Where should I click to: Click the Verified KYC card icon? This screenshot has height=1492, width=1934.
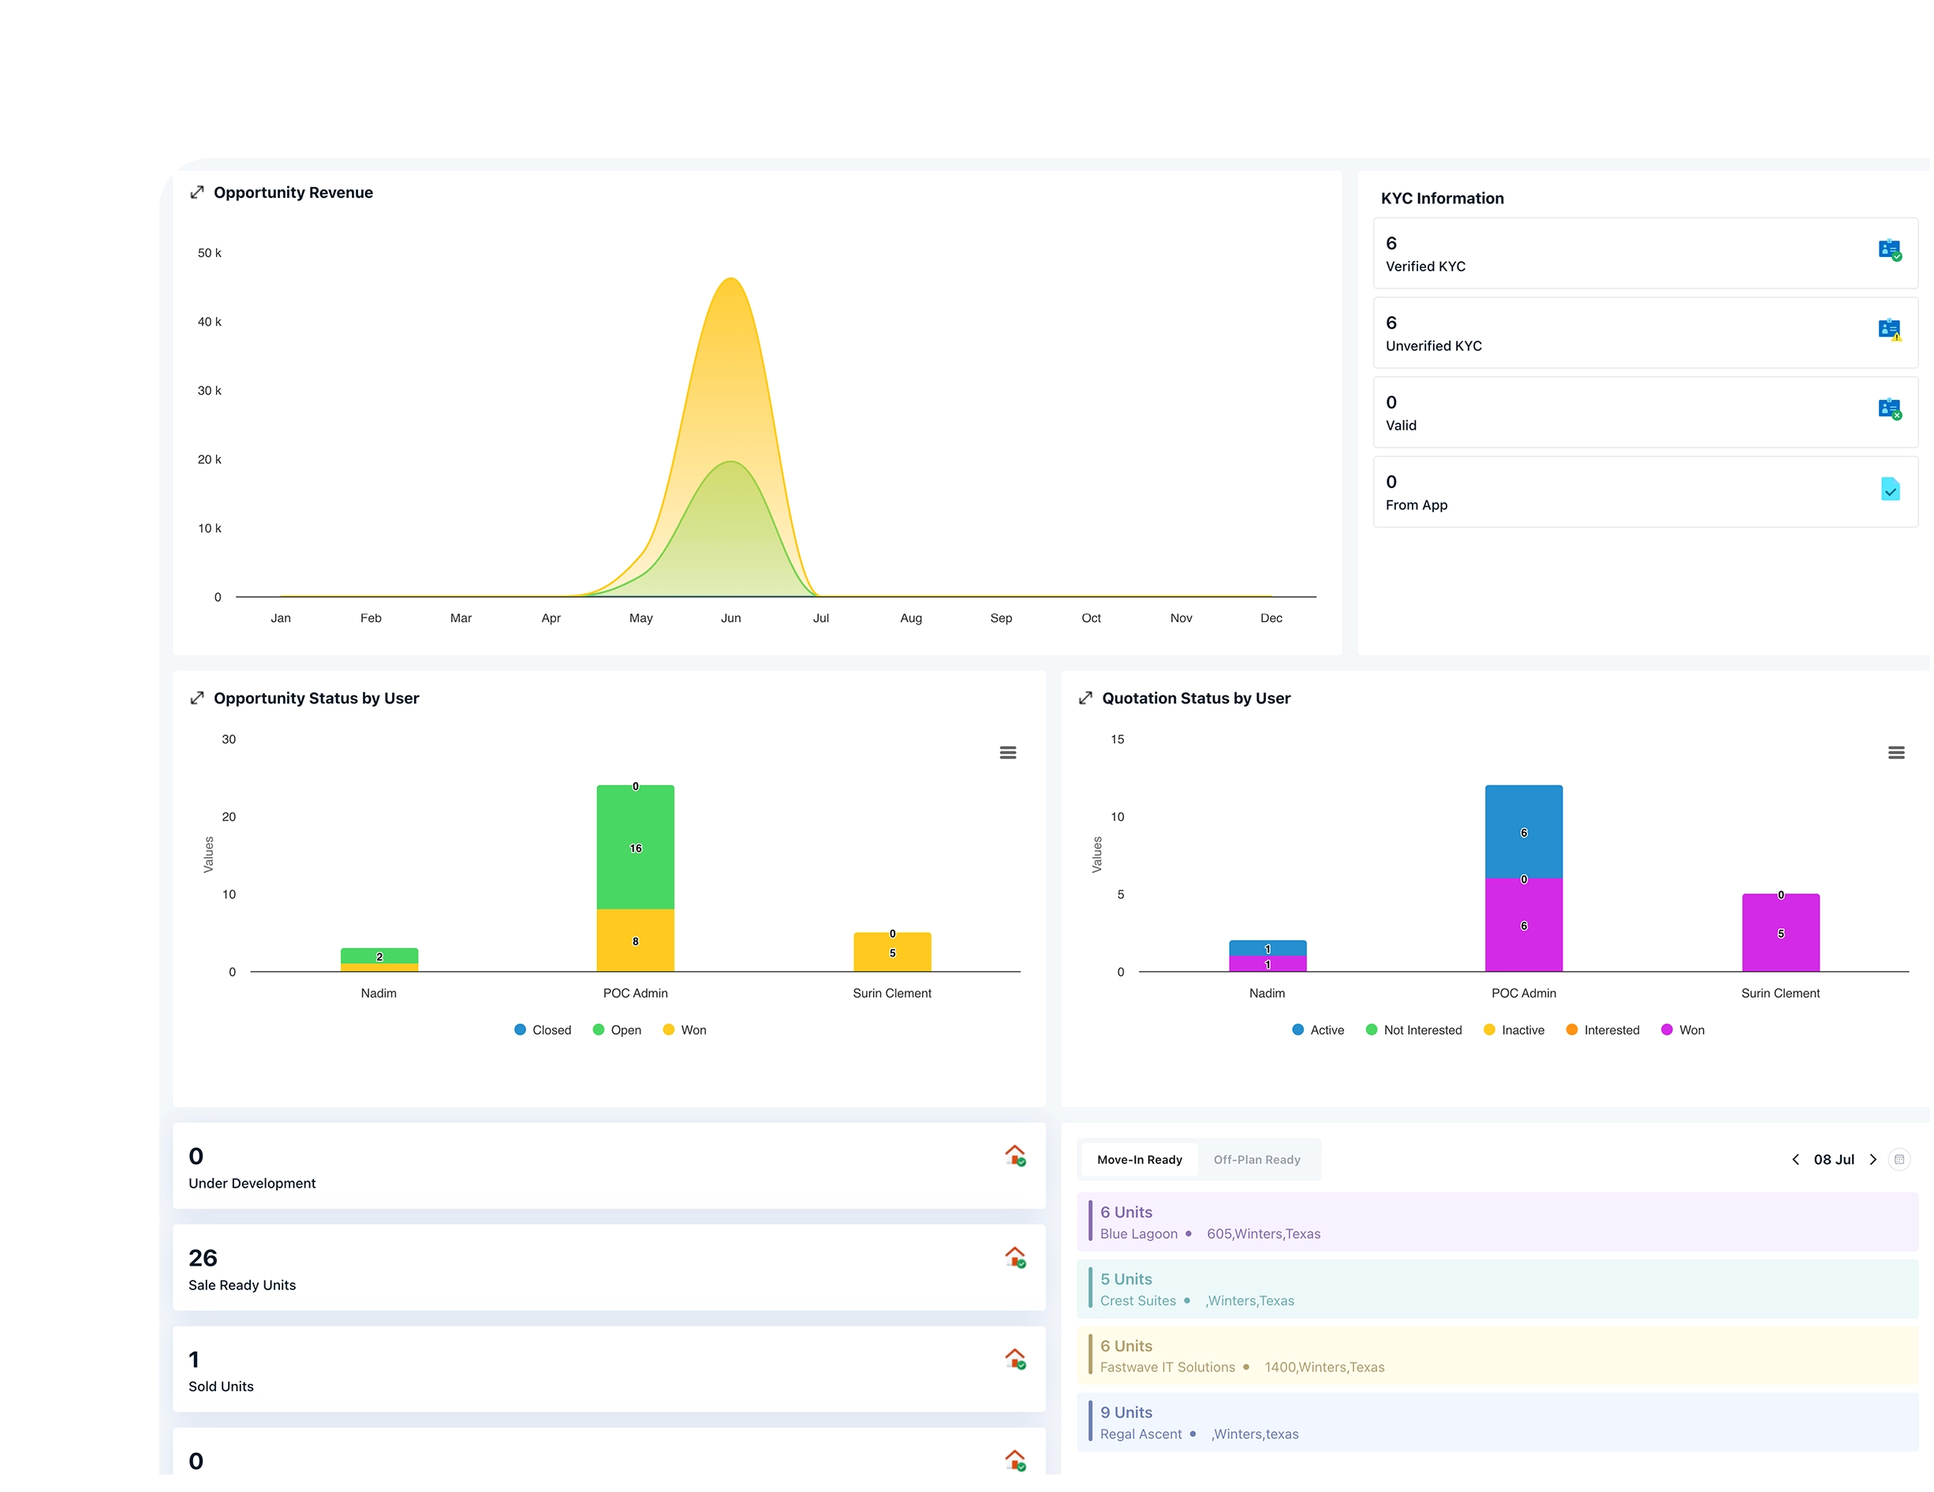point(1889,250)
